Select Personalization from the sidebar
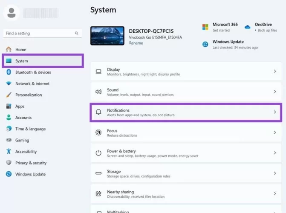Image resolution: width=286 pixels, height=213 pixels. click(x=29, y=95)
